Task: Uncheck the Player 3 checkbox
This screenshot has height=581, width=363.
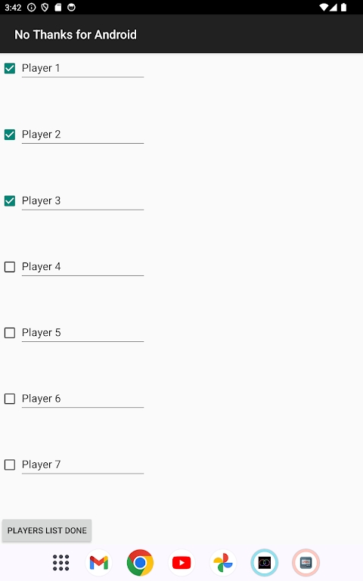Action: 10,200
